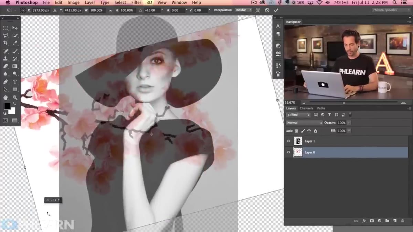Image resolution: width=413 pixels, height=232 pixels.
Task: Select the Path Selection tool
Action: click(6, 90)
